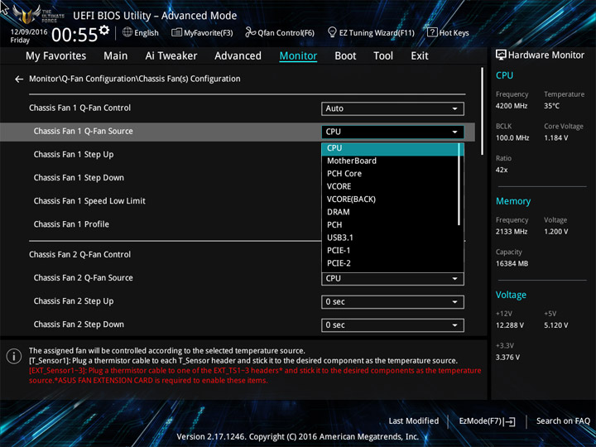
Task: Open Chassis Fan 2 Step Up dropdown
Action: pos(392,302)
